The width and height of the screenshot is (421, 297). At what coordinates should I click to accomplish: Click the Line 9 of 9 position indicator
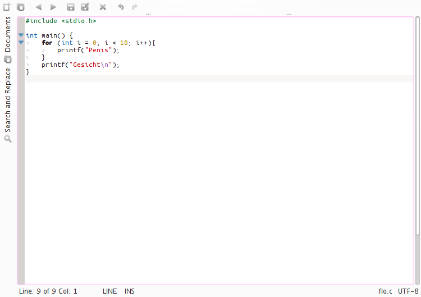coord(48,291)
